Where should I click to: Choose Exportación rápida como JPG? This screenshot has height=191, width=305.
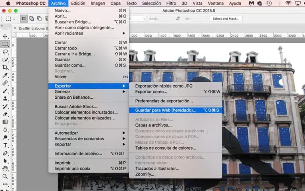pos(176,86)
